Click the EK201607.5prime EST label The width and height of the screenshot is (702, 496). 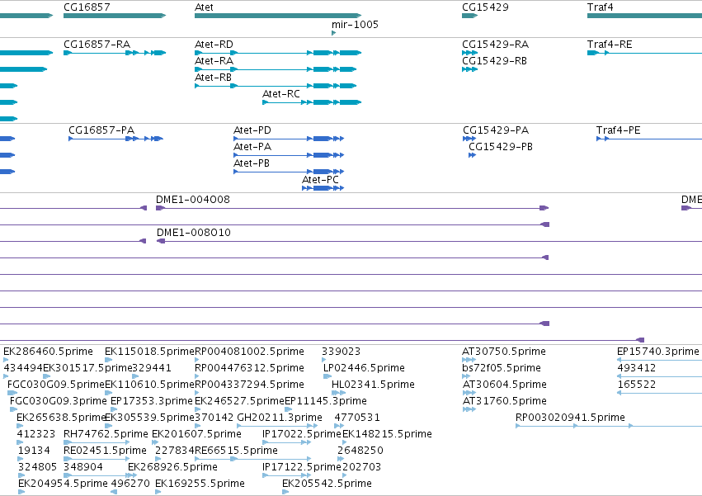[196, 434]
